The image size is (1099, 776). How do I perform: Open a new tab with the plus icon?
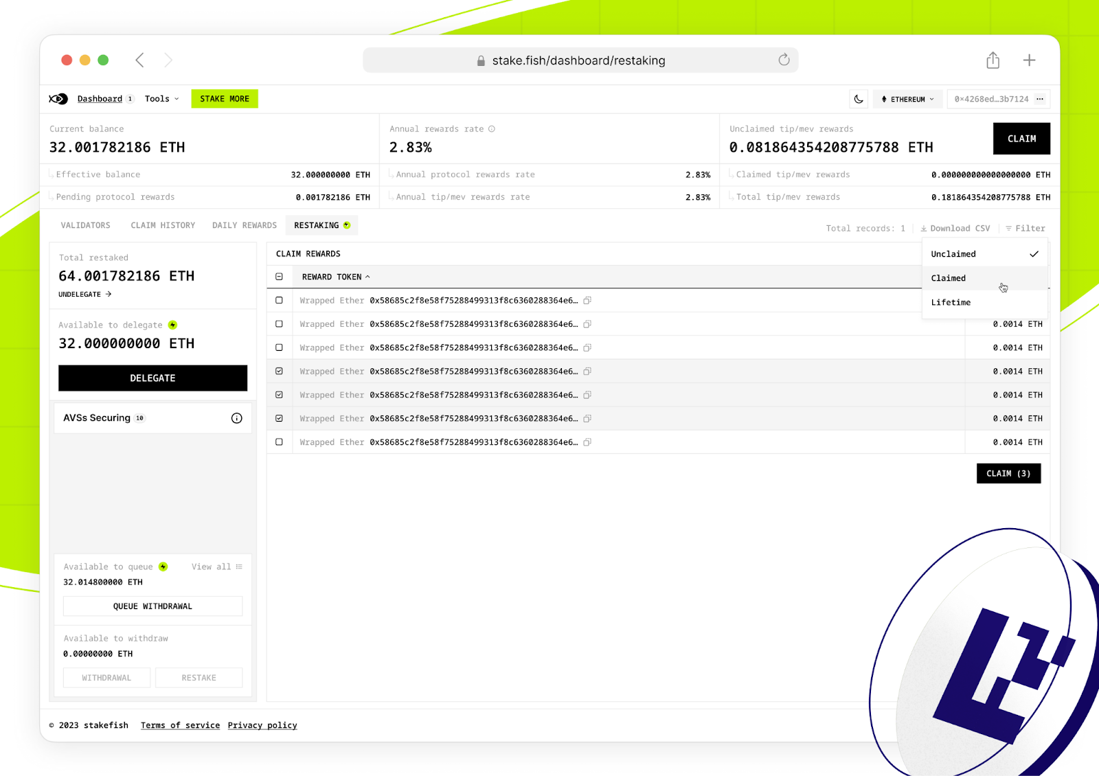[x=1029, y=60]
